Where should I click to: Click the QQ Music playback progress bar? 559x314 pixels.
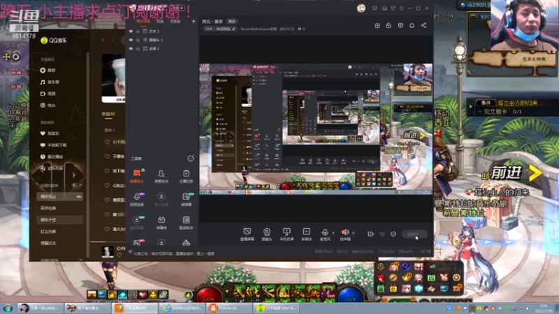[108, 242]
